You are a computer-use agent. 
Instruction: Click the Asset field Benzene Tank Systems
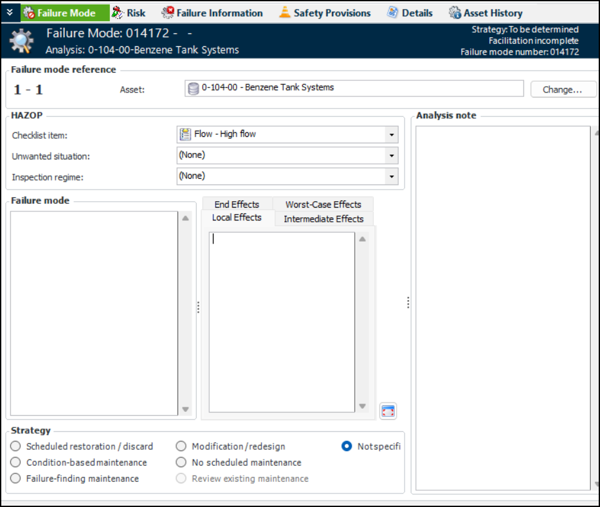point(354,88)
